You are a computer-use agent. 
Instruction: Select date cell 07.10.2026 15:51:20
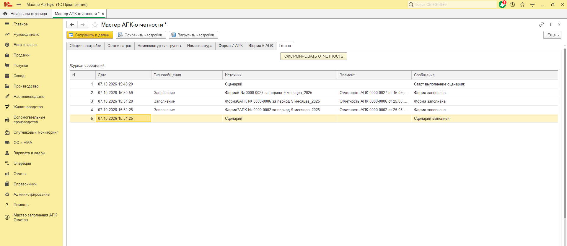[x=123, y=101]
